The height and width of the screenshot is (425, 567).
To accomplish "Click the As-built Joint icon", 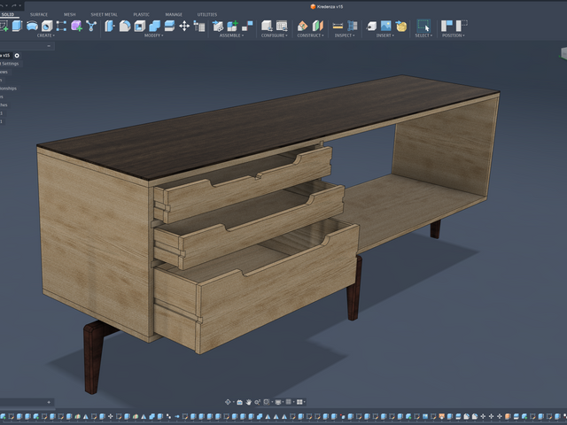I will click(247, 26).
